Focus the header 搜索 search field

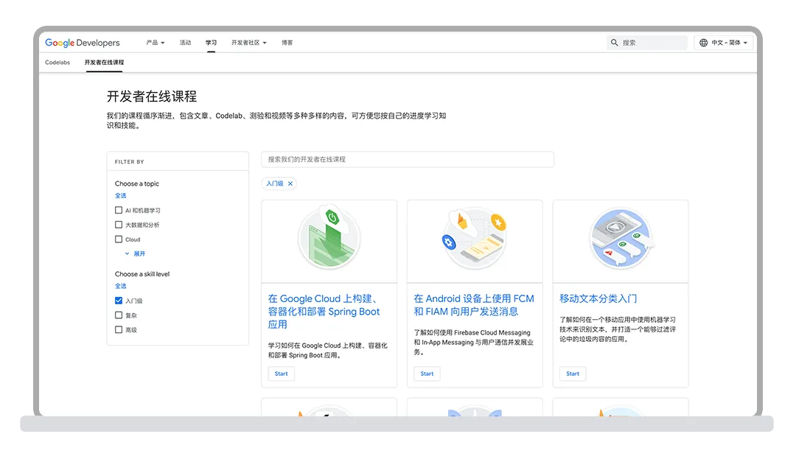(x=647, y=43)
